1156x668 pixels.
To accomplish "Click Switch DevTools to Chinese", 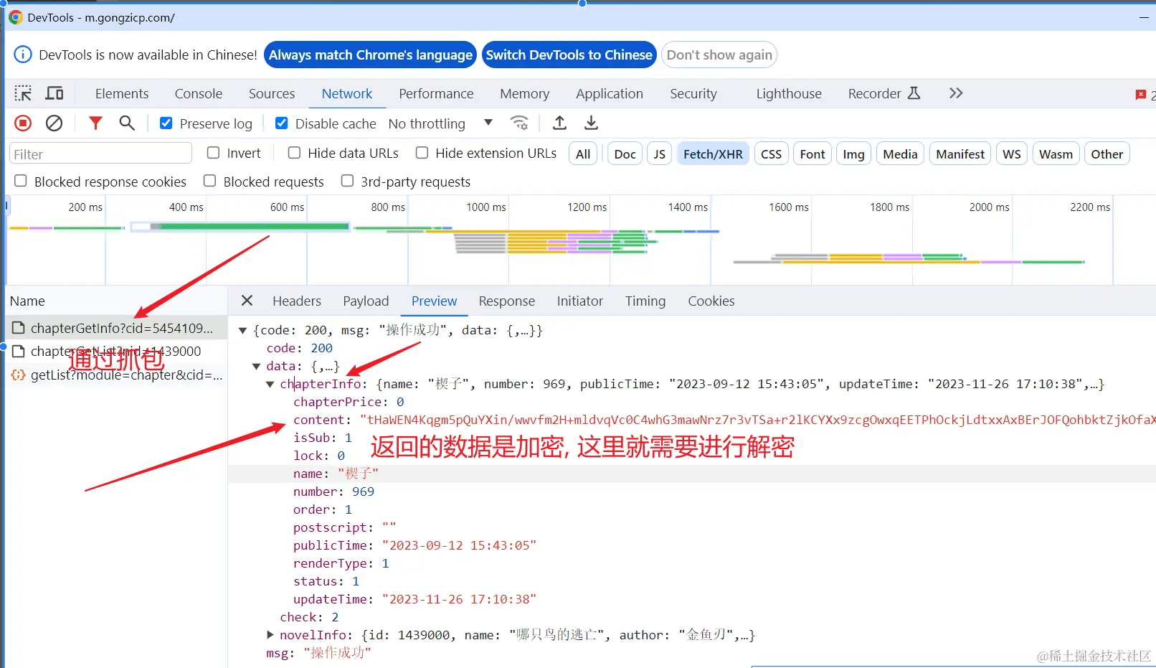I will click(x=569, y=55).
